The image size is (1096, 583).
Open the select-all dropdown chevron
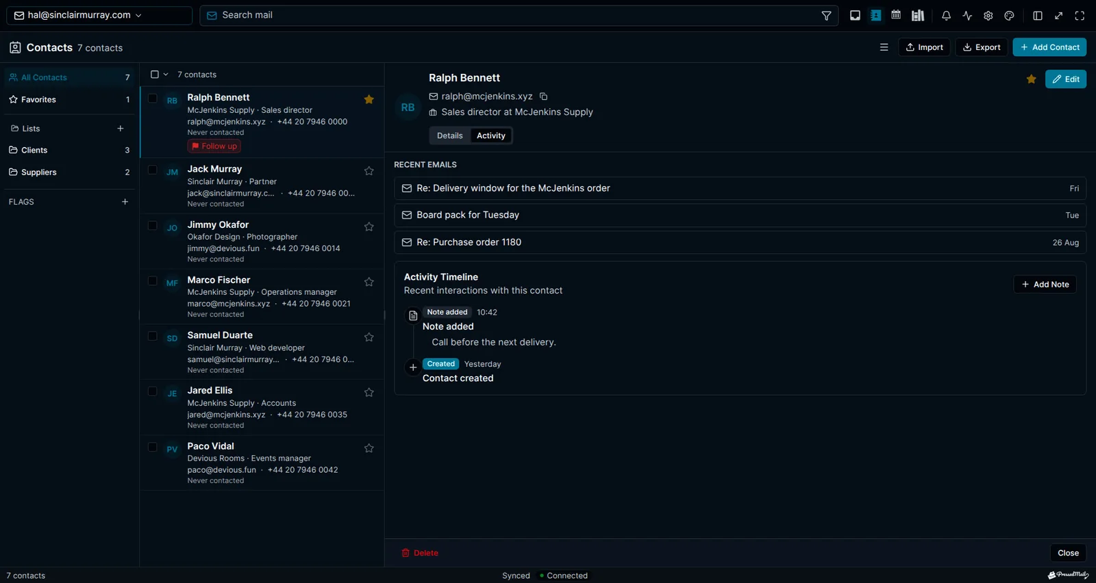[166, 75]
